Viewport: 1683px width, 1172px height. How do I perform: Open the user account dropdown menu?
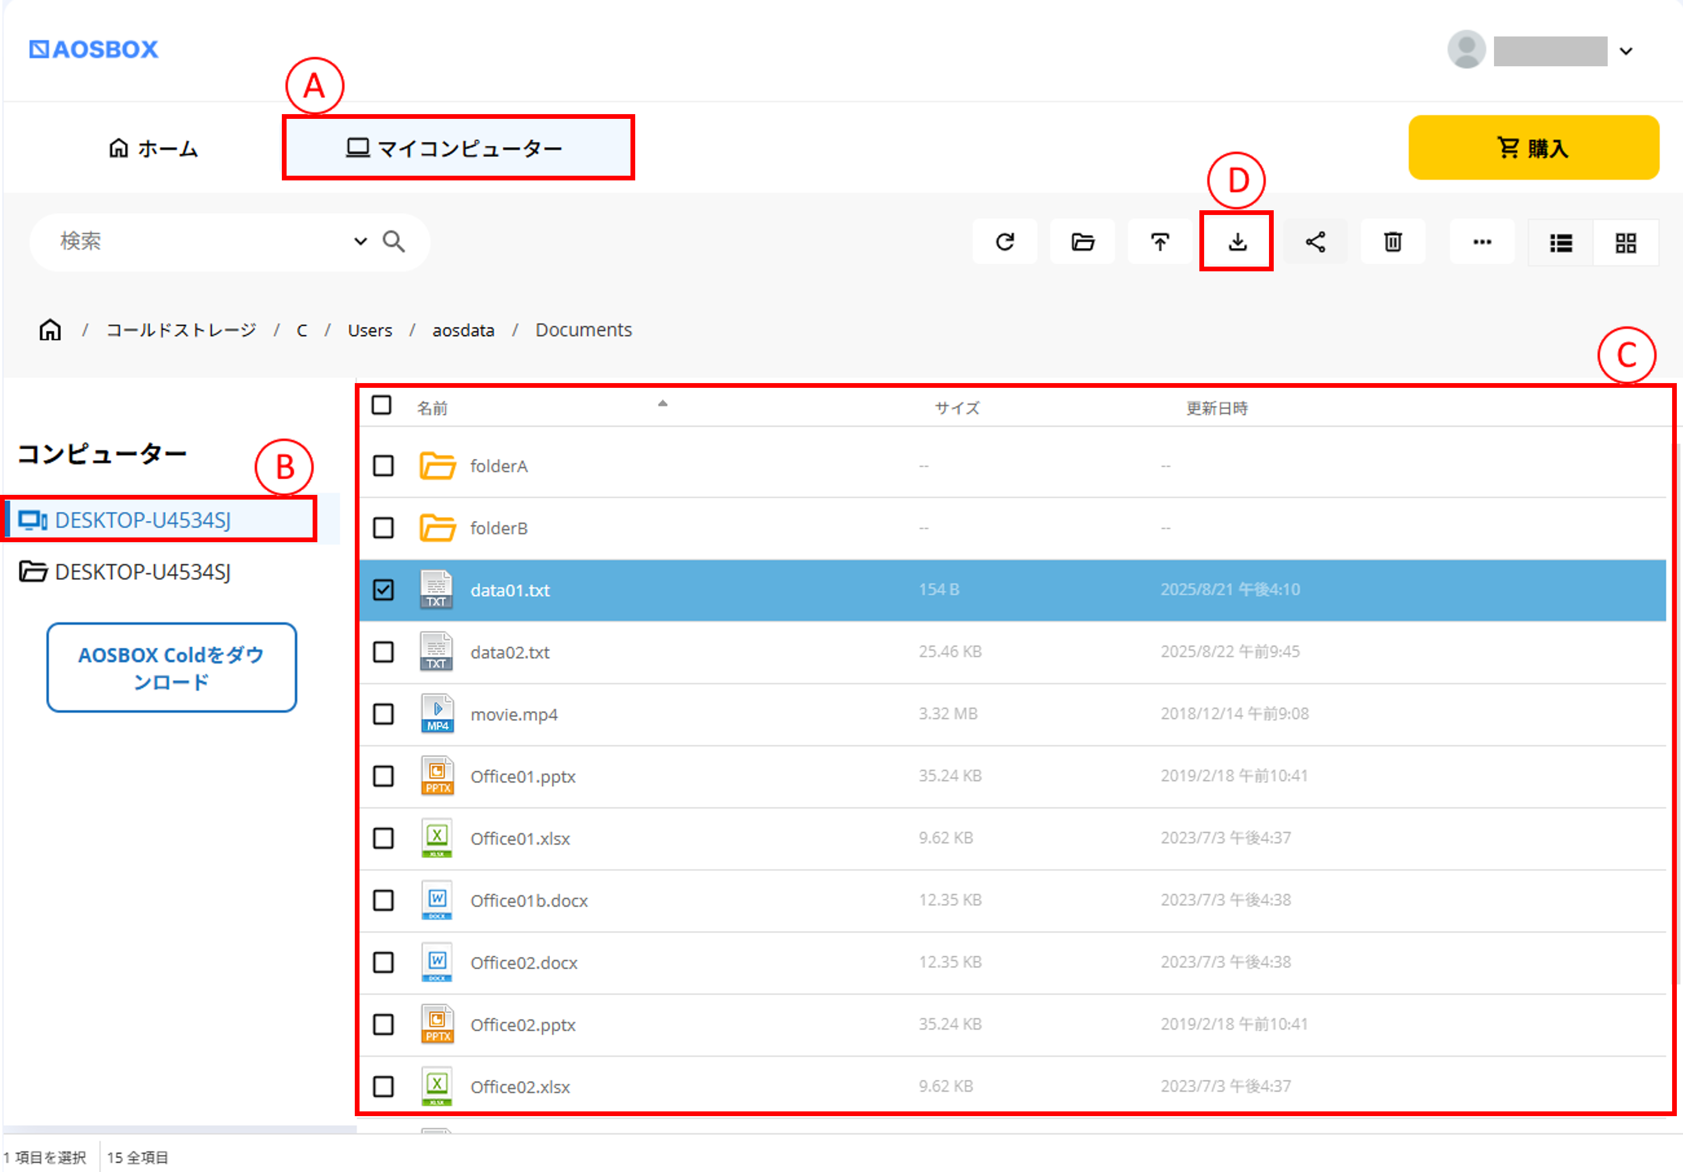1626,51
